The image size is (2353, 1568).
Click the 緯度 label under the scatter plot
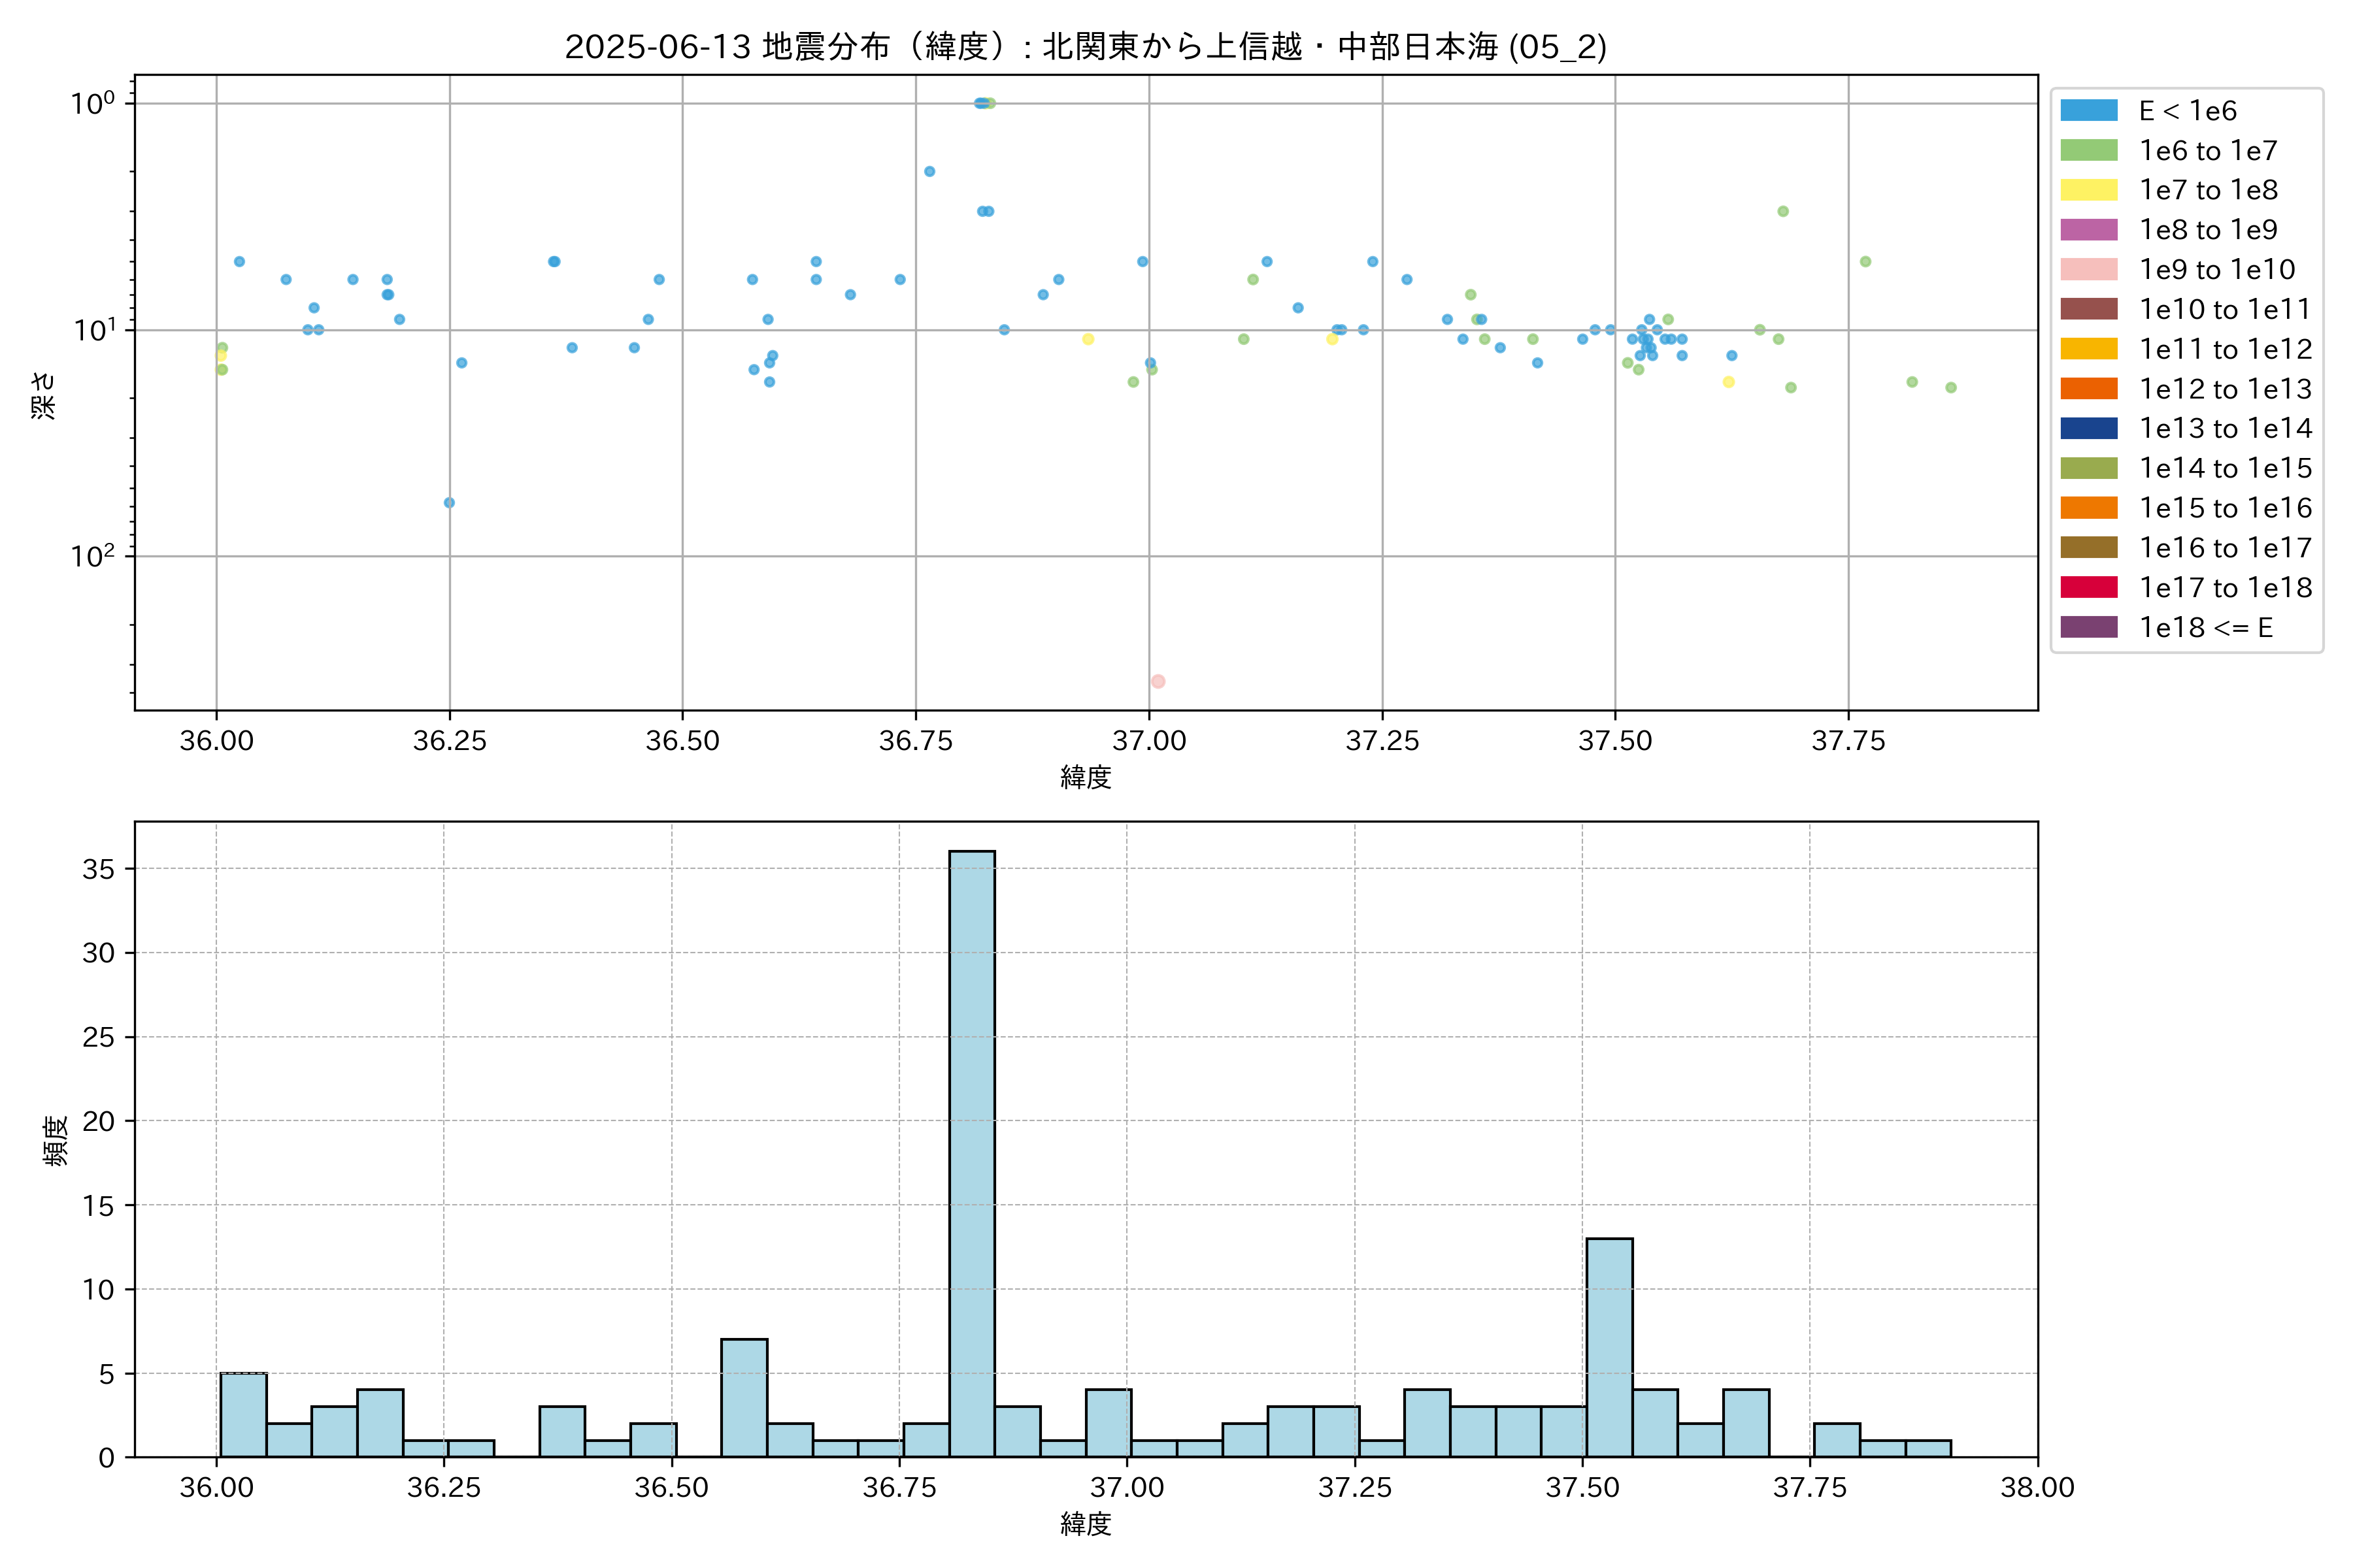(1086, 777)
